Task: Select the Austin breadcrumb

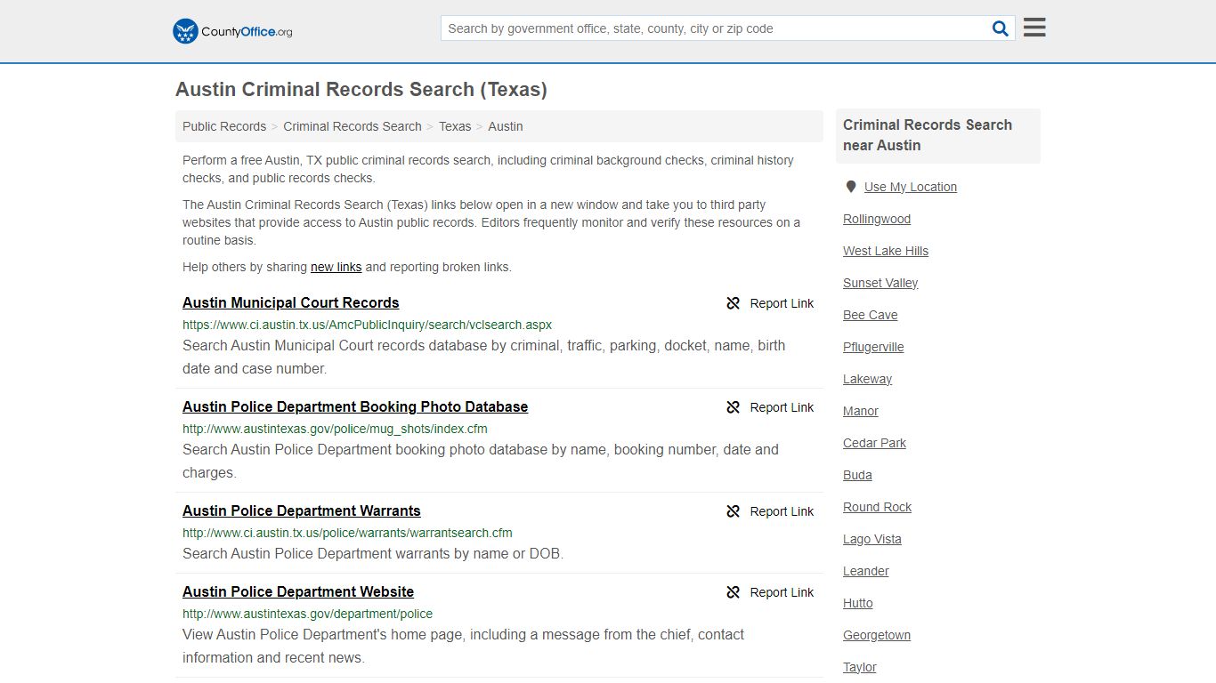Action: pos(506,126)
